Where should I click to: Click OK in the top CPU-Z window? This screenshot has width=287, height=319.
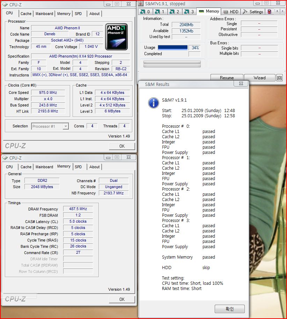pyautogui.click(x=122, y=146)
